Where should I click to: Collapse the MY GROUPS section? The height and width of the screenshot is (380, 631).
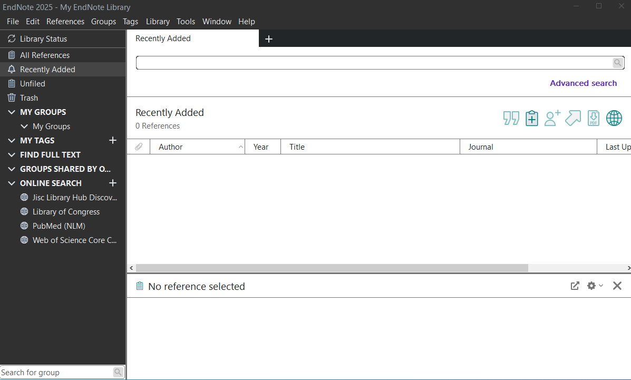12,112
